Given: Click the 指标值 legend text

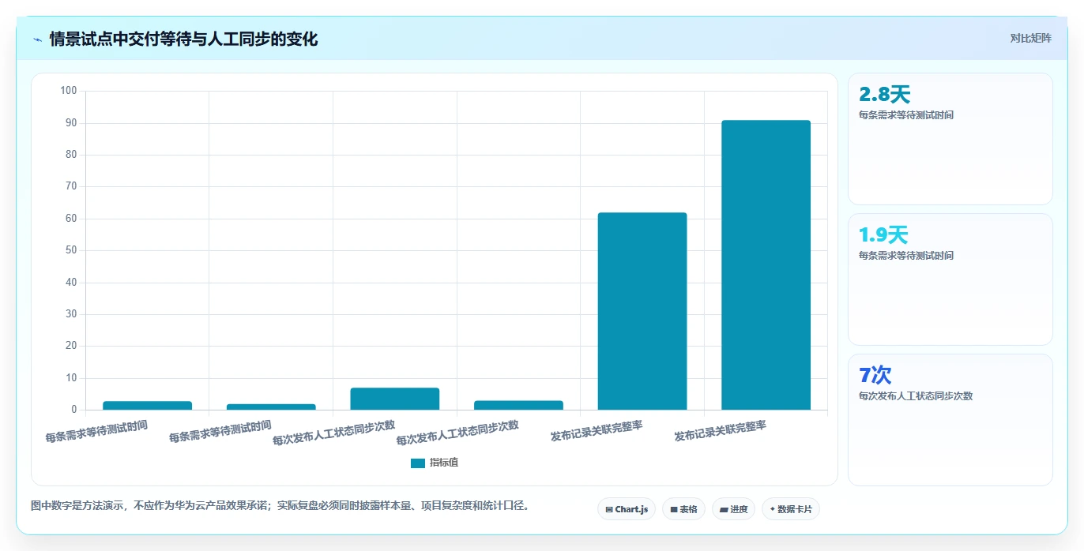Looking at the screenshot, I should (x=444, y=463).
